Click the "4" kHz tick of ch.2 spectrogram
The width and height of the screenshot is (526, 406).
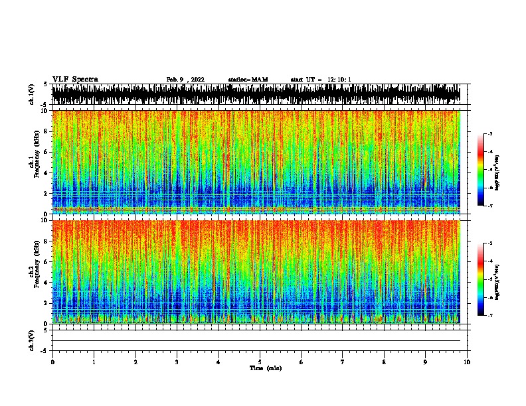(x=46, y=283)
